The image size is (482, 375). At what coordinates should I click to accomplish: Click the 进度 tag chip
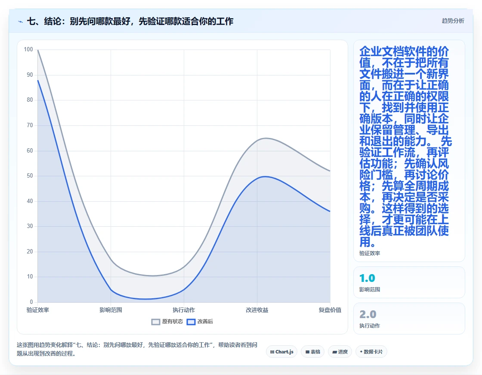(x=340, y=352)
